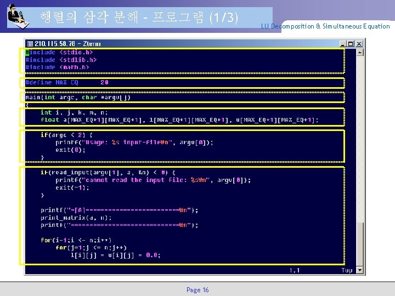Click the 'exit(-1);' line
395x296 pixels.
tap(72, 187)
